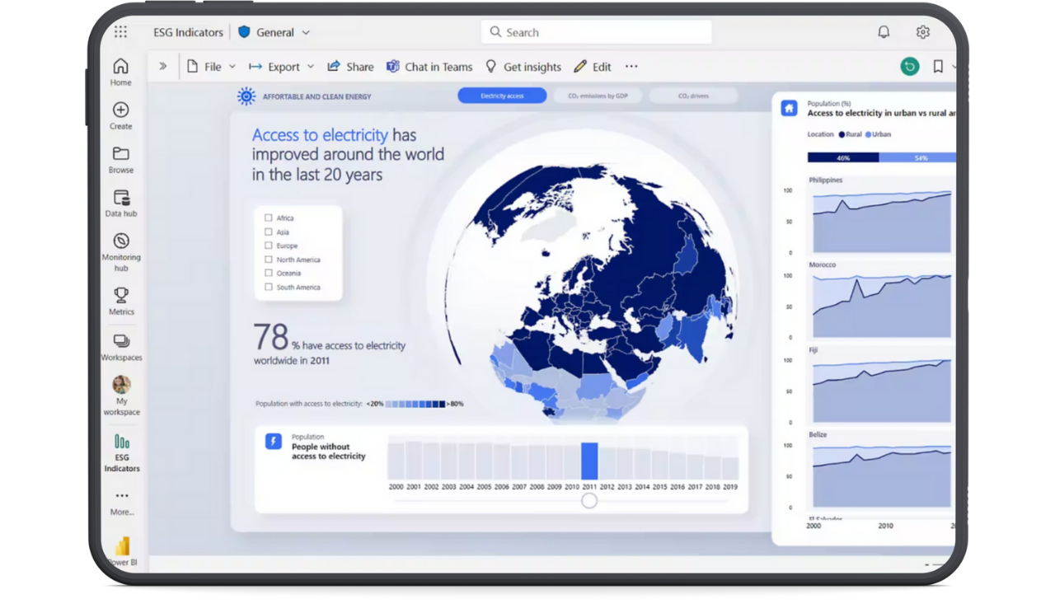The image size is (1055, 604).
Task: Expand the General channel dropdown
Action: pos(306,32)
